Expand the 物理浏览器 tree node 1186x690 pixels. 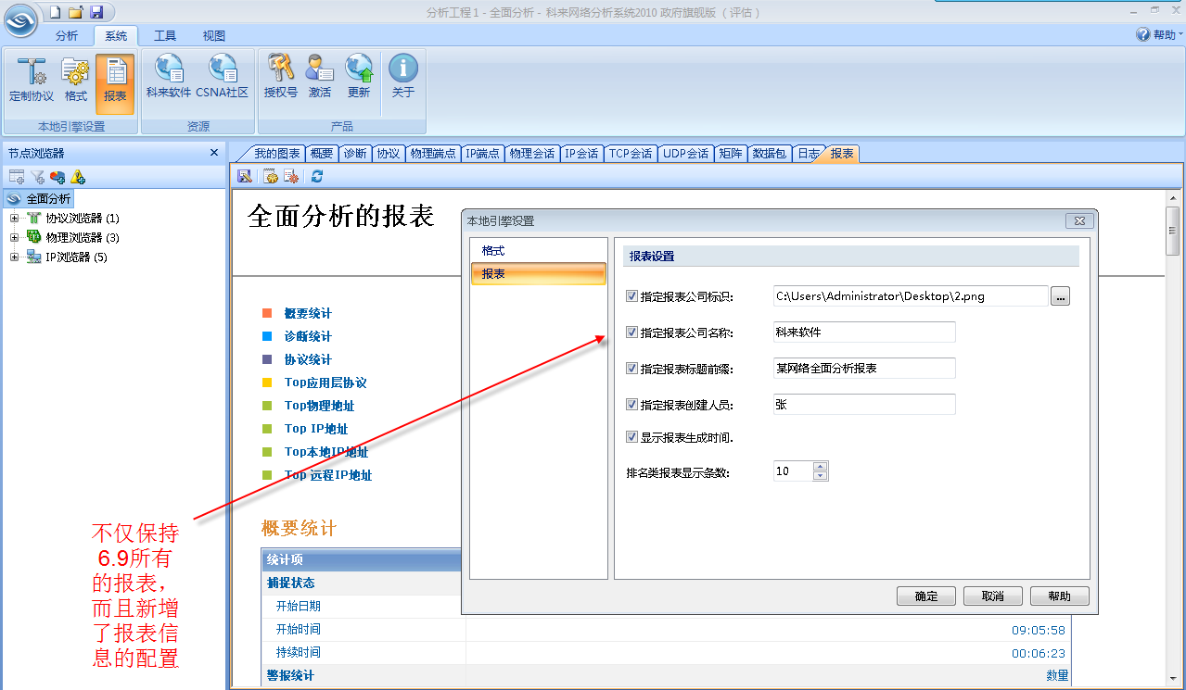coord(15,238)
